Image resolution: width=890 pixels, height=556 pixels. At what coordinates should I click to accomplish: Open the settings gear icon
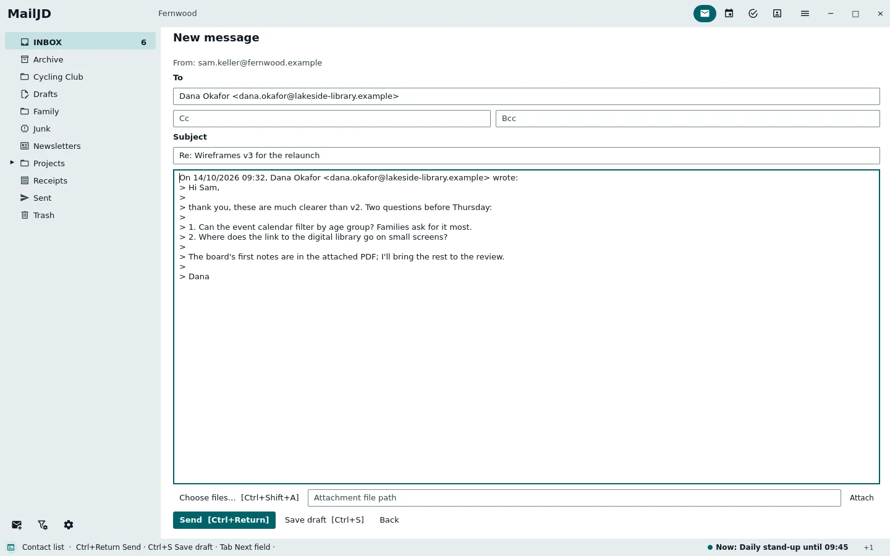[69, 525]
